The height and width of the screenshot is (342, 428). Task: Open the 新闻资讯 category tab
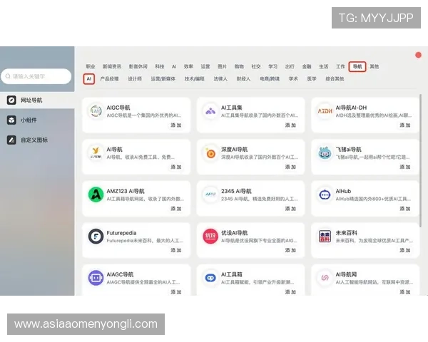pos(112,66)
